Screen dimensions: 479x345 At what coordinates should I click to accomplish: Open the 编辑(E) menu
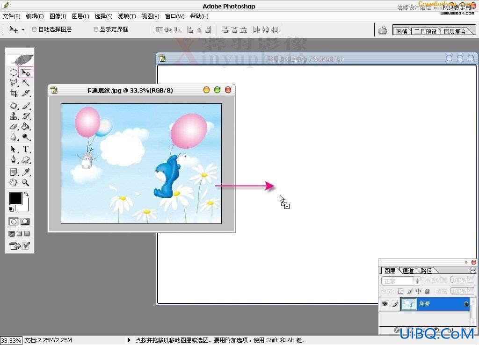point(35,16)
